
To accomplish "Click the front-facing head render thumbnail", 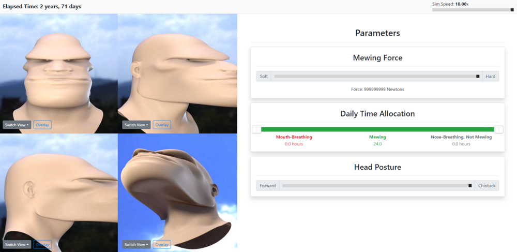I will tap(59, 73).
